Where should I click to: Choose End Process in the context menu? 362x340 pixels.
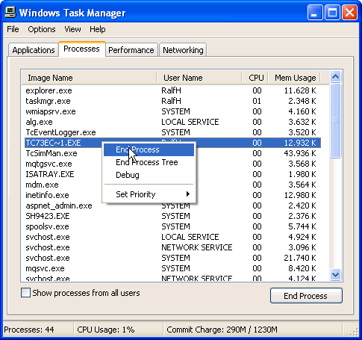pyautogui.click(x=149, y=149)
